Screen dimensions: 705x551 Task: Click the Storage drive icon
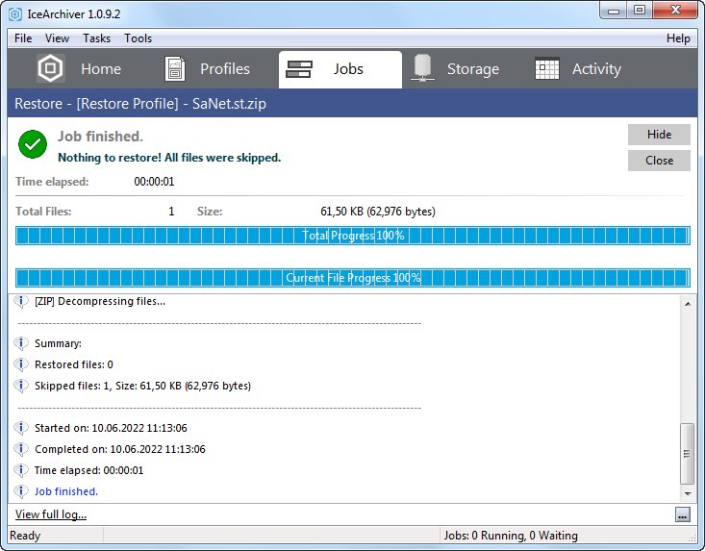(x=422, y=68)
